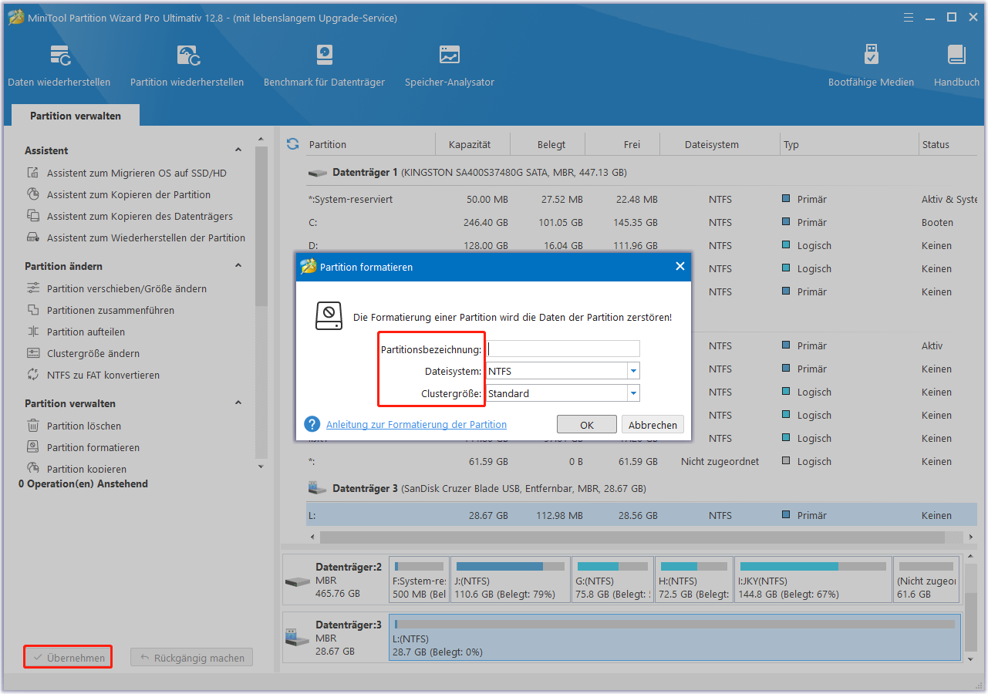Confirm formatting with OK button

(587, 425)
